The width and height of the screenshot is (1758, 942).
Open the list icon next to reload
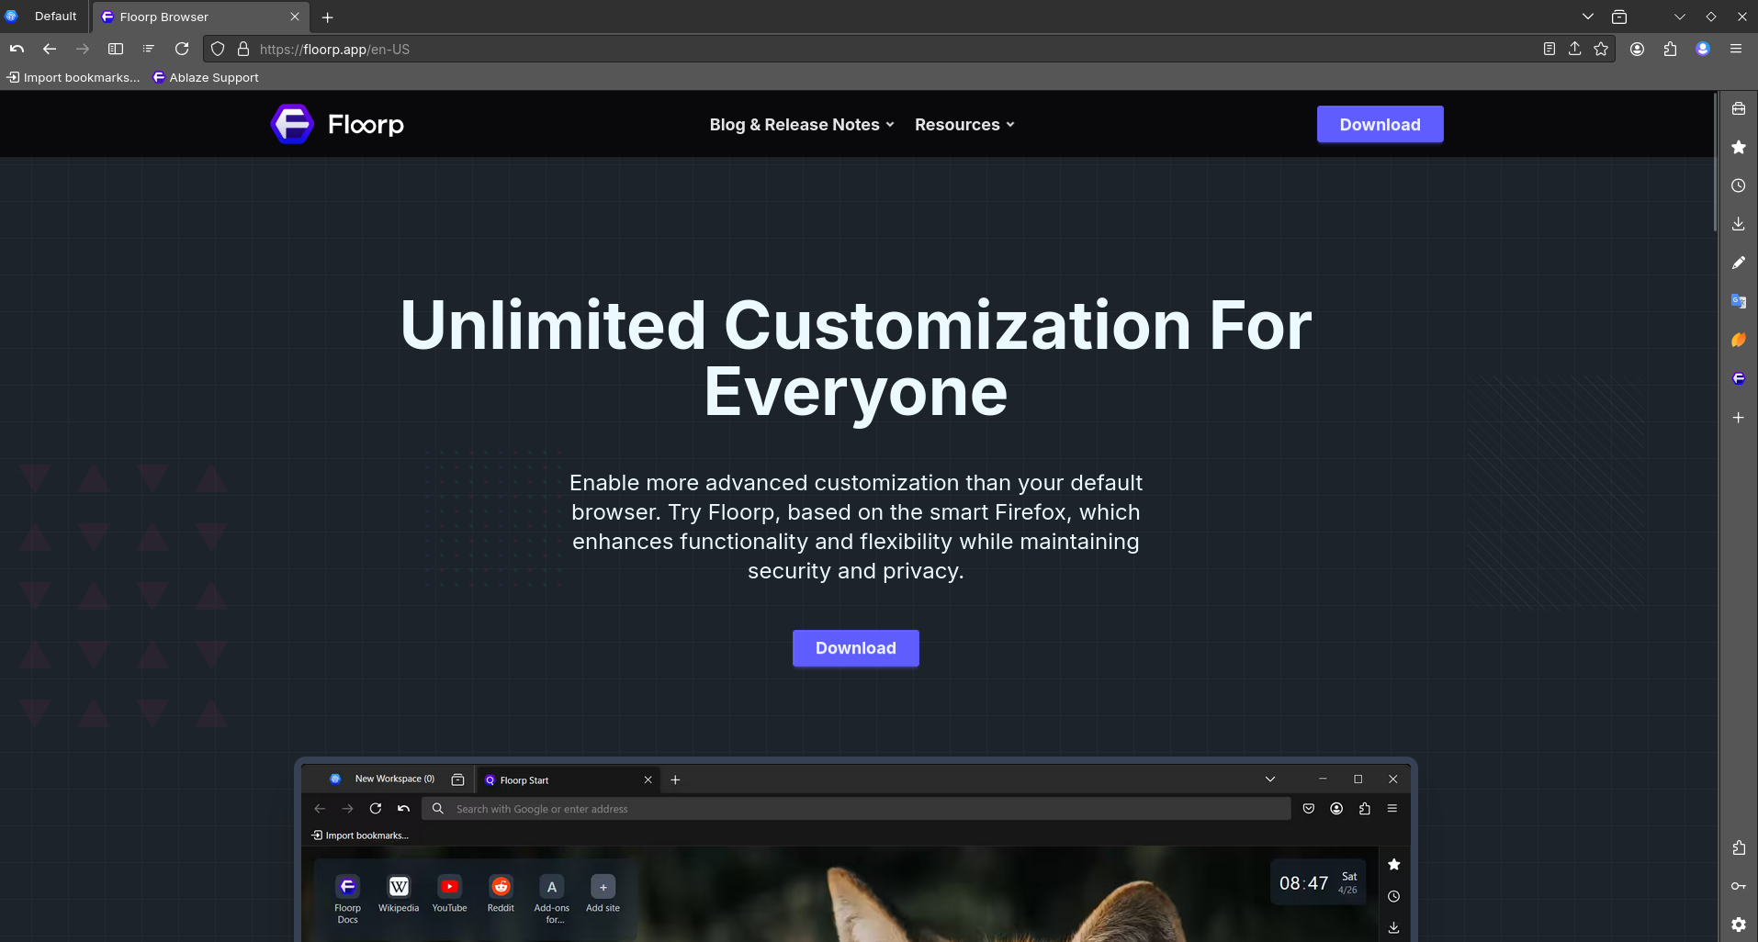pyautogui.click(x=149, y=49)
